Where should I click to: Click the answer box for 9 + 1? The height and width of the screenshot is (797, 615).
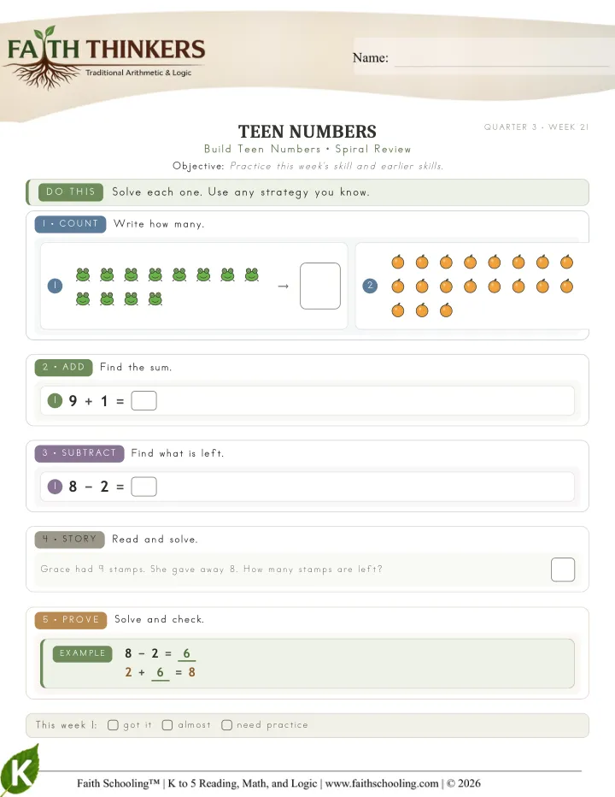(x=143, y=400)
